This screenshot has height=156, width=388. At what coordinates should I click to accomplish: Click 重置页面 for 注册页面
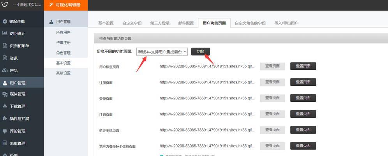(x=303, y=82)
